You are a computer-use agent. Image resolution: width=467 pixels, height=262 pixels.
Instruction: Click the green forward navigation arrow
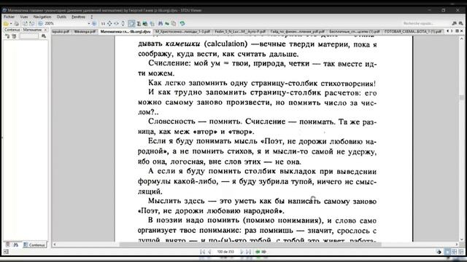(x=263, y=252)
